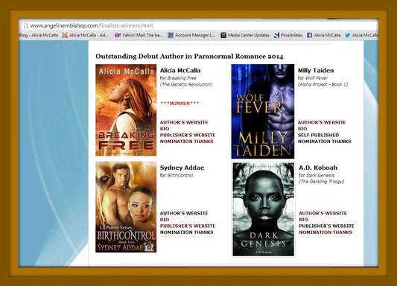Click the page icon in address bar
Viewport: 397px width, 286px height.
click(25, 25)
